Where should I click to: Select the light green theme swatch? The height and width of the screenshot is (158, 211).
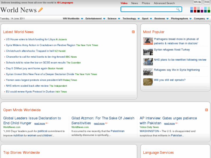209,8
